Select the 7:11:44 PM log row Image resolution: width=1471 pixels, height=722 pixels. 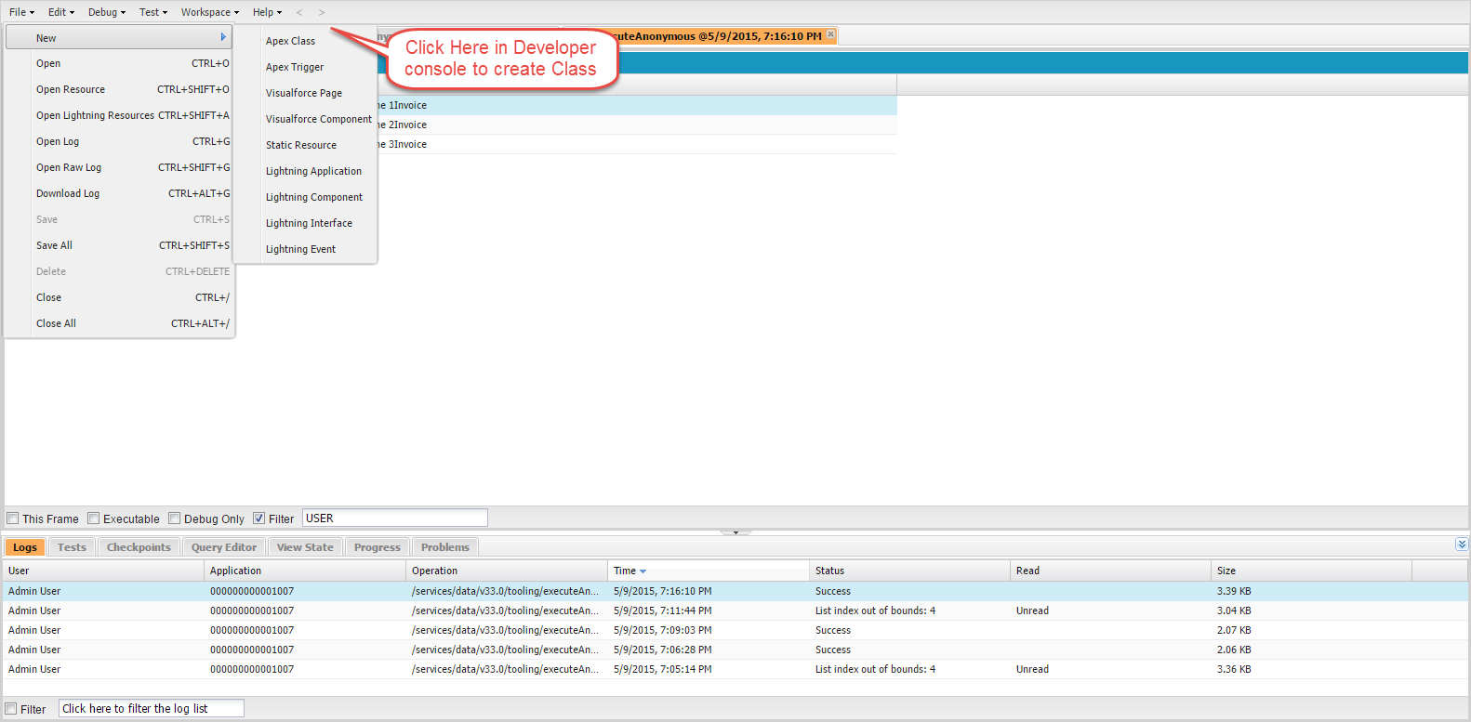[662, 610]
